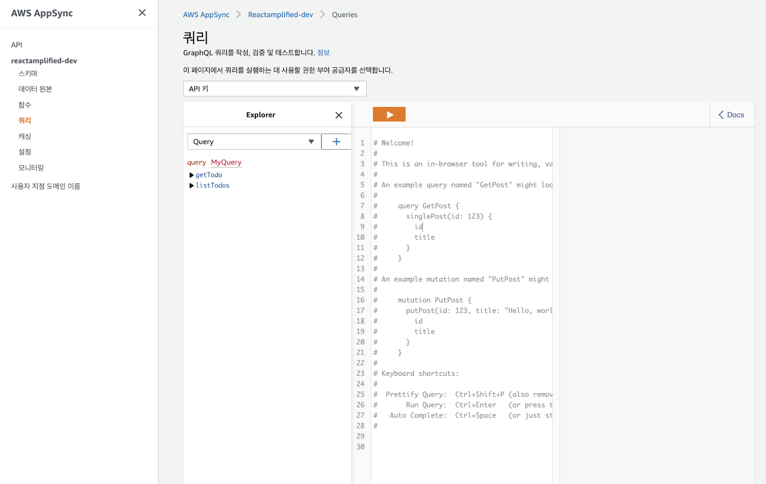
Task: Open API in the sidebar
Action: 17,45
